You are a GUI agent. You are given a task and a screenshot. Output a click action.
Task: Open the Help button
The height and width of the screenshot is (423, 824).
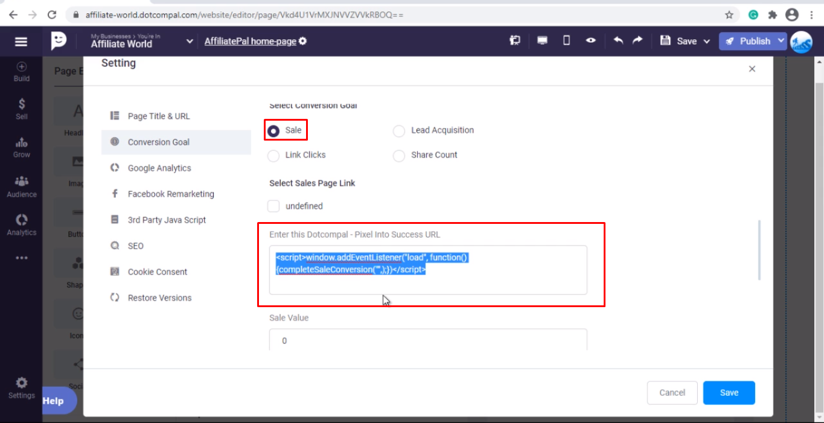(60, 401)
